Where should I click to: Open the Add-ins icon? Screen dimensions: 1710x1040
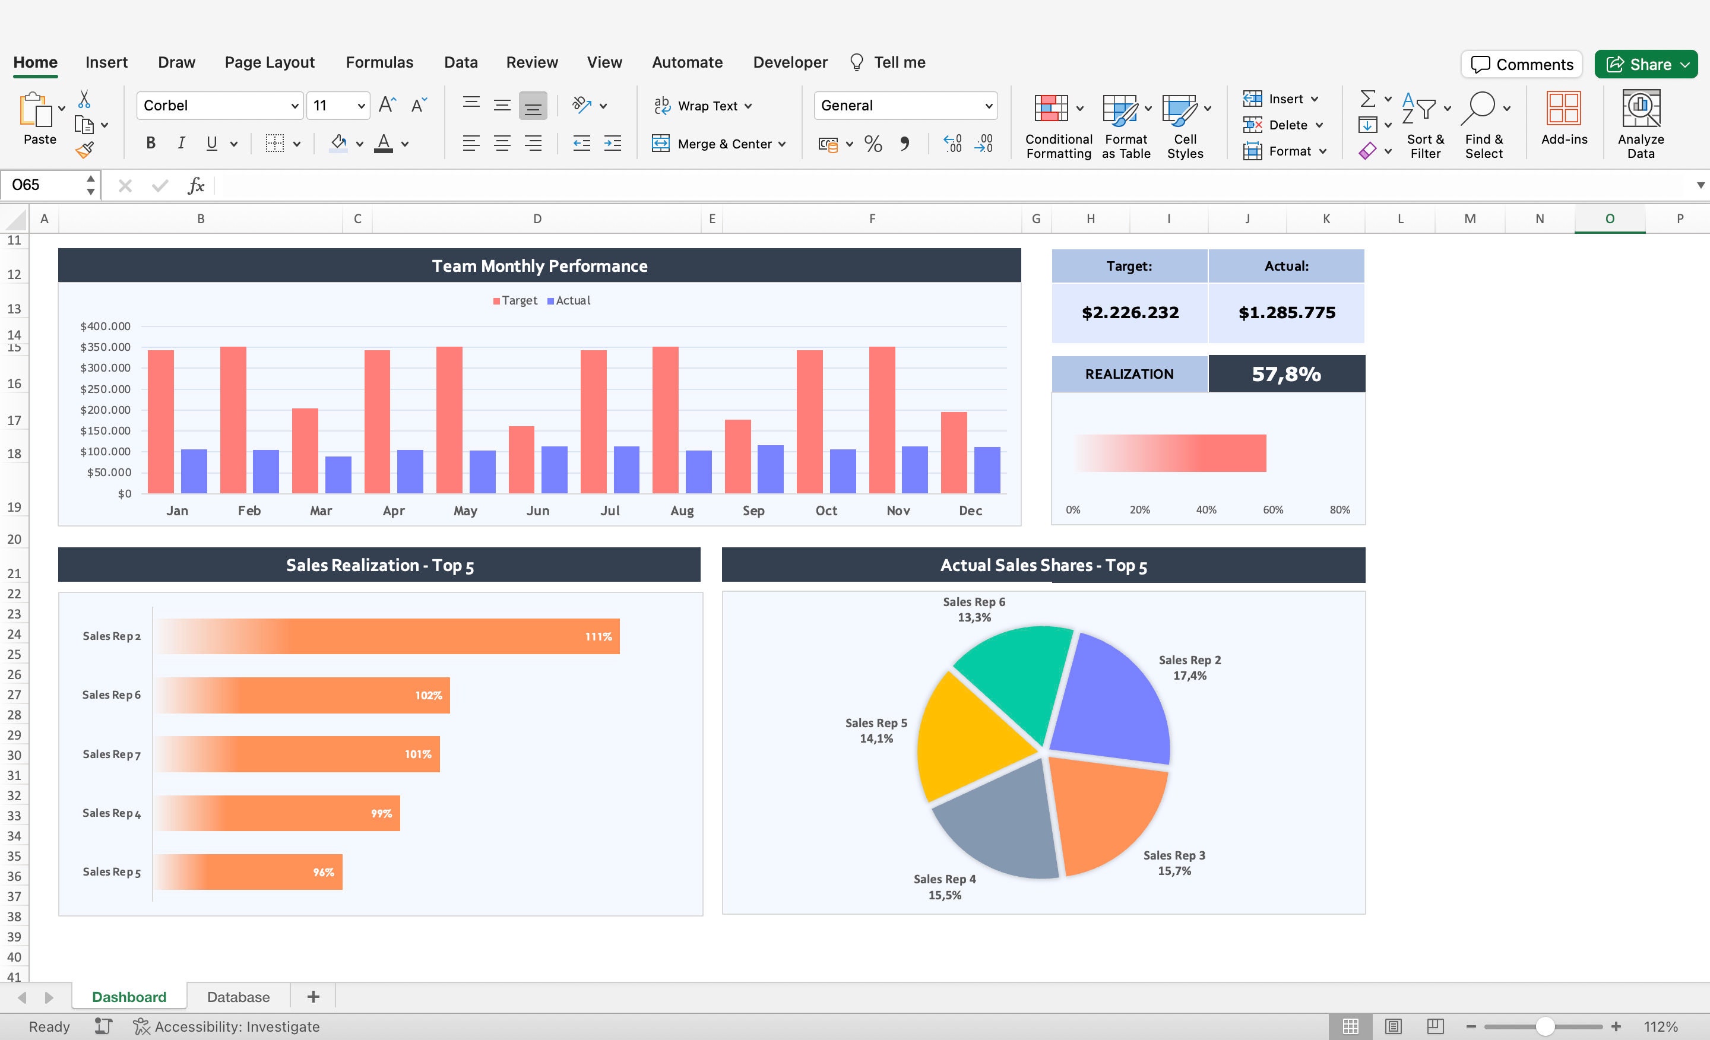tap(1563, 108)
